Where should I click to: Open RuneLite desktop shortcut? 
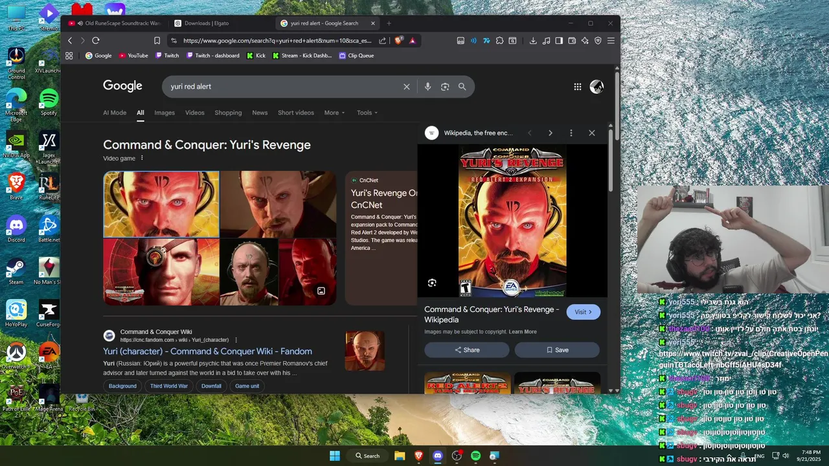click(x=49, y=188)
